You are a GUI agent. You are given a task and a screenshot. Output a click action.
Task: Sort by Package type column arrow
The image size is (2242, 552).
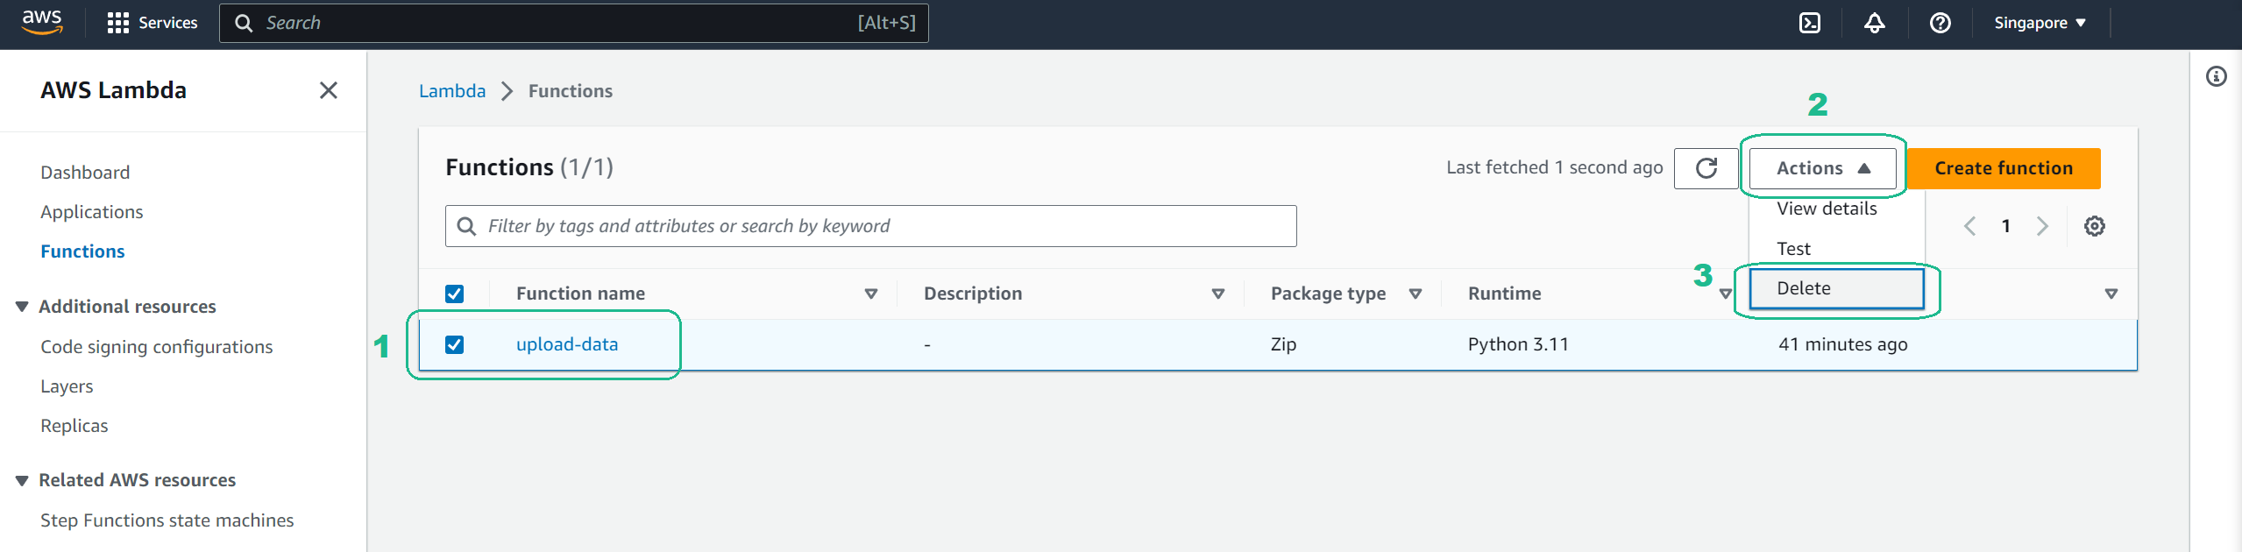(1415, 294)
